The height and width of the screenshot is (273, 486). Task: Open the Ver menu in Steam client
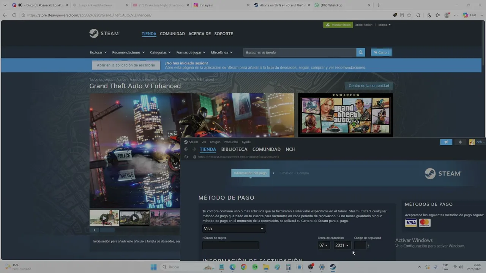[x=204, y=142]
